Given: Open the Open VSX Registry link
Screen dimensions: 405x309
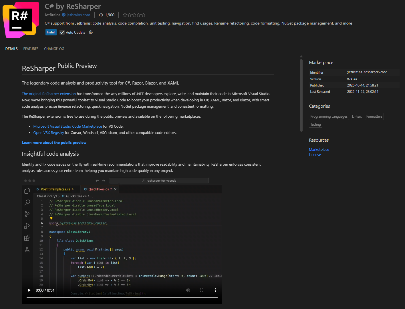Looking at the screenshot, I should (x=49, y=133).
